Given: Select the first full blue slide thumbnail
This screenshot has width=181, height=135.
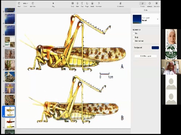Looking at the screenshot, I should (x=10, y=19).
